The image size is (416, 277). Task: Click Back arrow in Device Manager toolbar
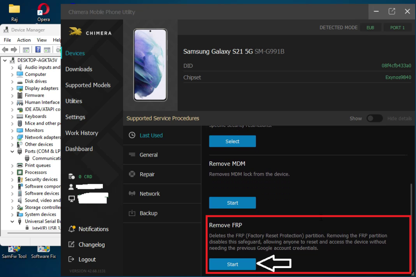click(x=5, y=49)
